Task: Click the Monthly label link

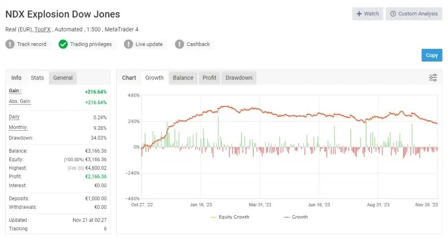Action: click(18, 127)
